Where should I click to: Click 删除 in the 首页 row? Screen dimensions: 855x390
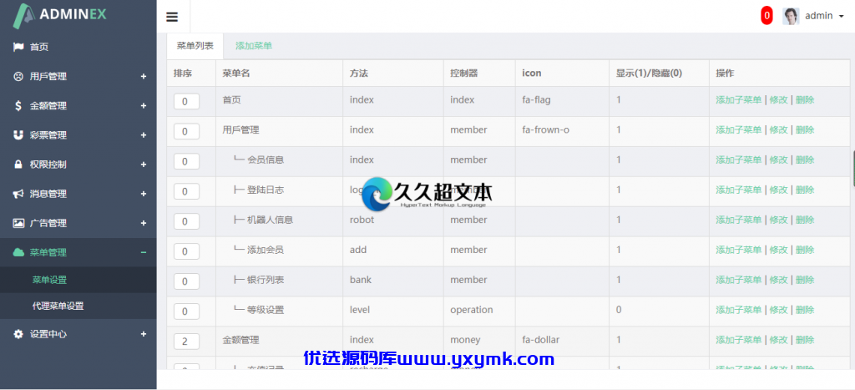click(x=805, y=100)
